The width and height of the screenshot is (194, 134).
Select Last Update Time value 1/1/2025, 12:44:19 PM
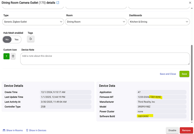(x=66, y=97)
